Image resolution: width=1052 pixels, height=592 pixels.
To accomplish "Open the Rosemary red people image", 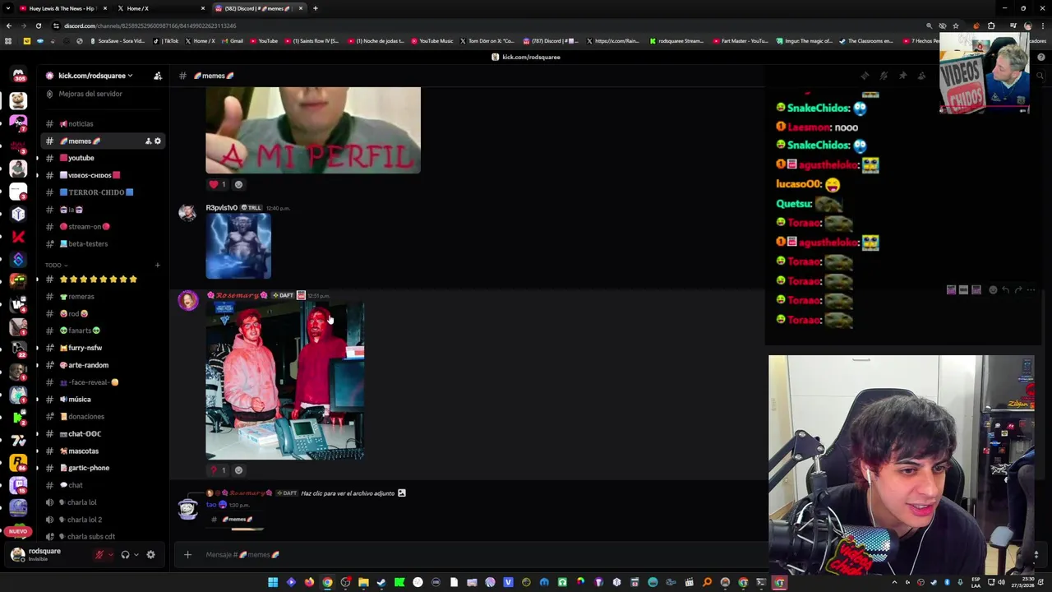I will pos(284,381).
